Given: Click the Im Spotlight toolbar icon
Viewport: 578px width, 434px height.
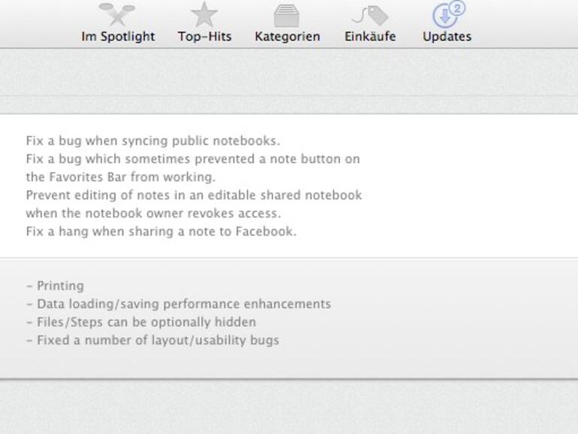Looking at the screenshot, I should tap(117, 14).
